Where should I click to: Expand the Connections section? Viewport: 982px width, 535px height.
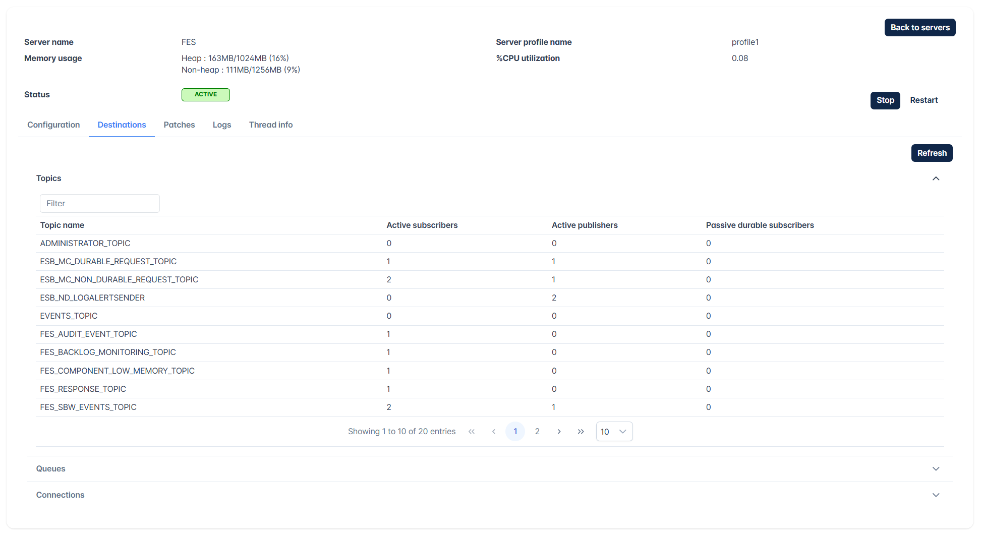click(x=490, y=495)
